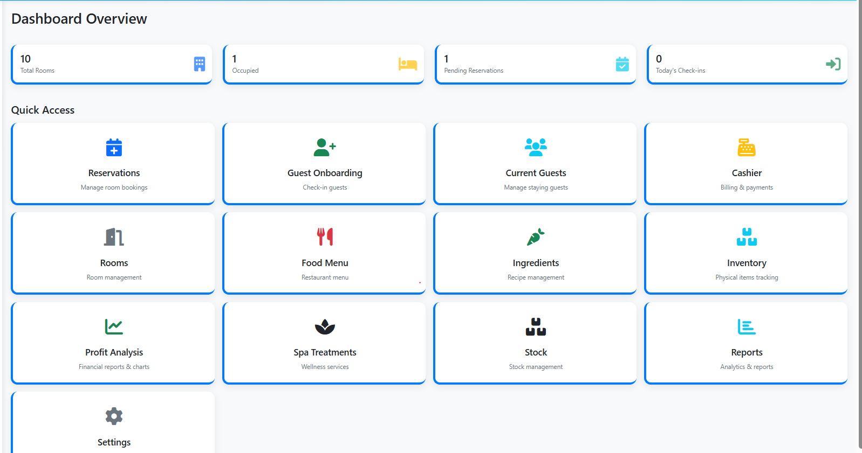Click the "Physical items tracking" subtitle text

[x=747, y=277]
